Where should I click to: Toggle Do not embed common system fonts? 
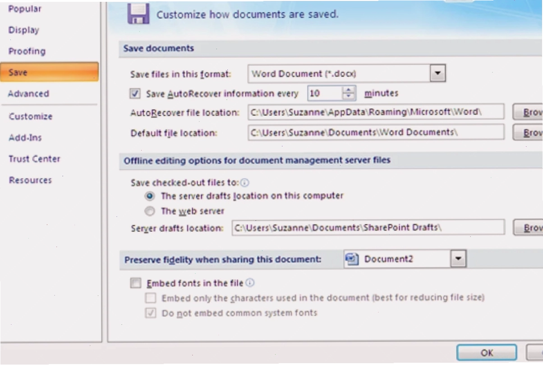[150, 313]
